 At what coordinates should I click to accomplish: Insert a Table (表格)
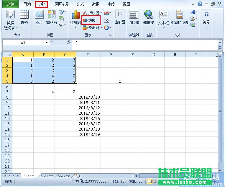(x=24, y=17)
